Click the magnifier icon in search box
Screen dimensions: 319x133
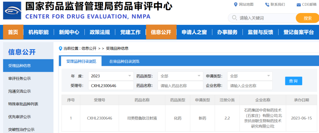(234, 18)
